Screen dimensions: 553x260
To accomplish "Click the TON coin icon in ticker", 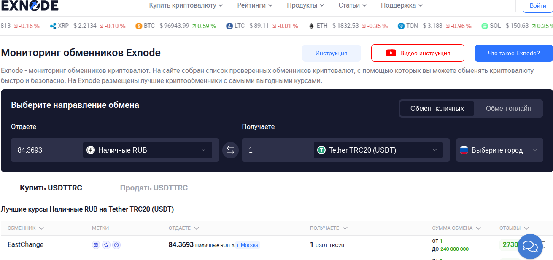I will pyautogui.click(x=401, y=26).
